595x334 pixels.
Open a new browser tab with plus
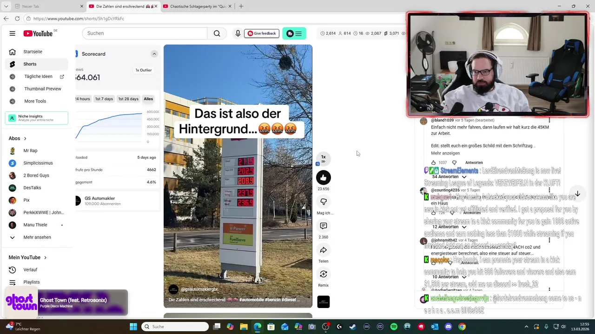241,6
